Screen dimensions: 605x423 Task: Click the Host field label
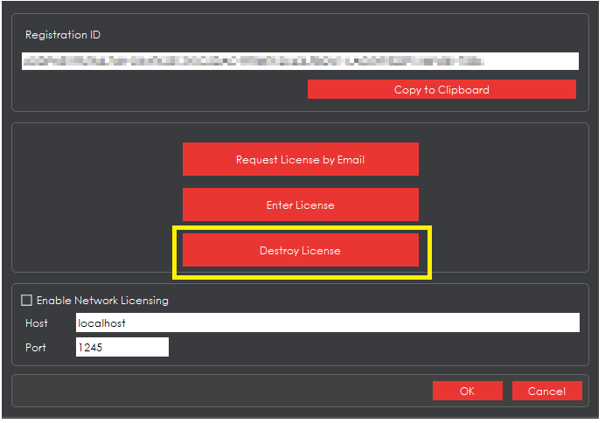pos(37,323)
